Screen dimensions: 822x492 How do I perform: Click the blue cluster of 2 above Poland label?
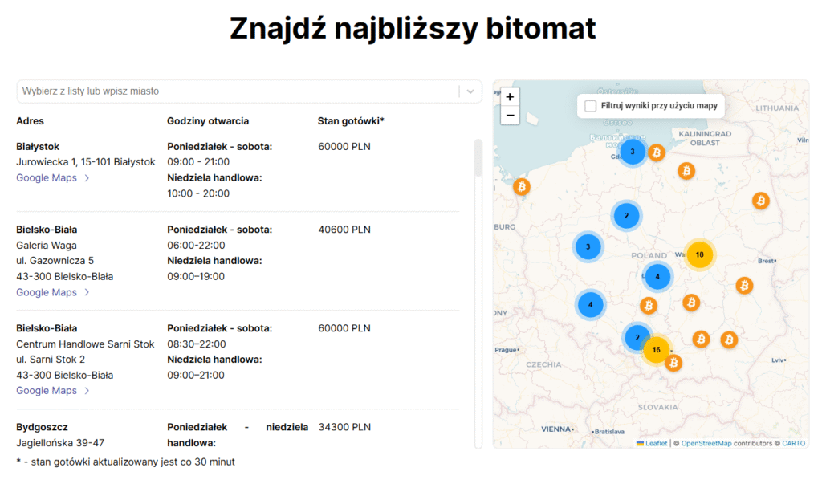pos(627,215)
